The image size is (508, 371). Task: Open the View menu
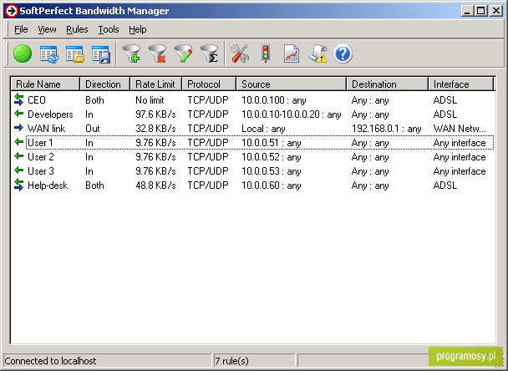click(47, 29)
